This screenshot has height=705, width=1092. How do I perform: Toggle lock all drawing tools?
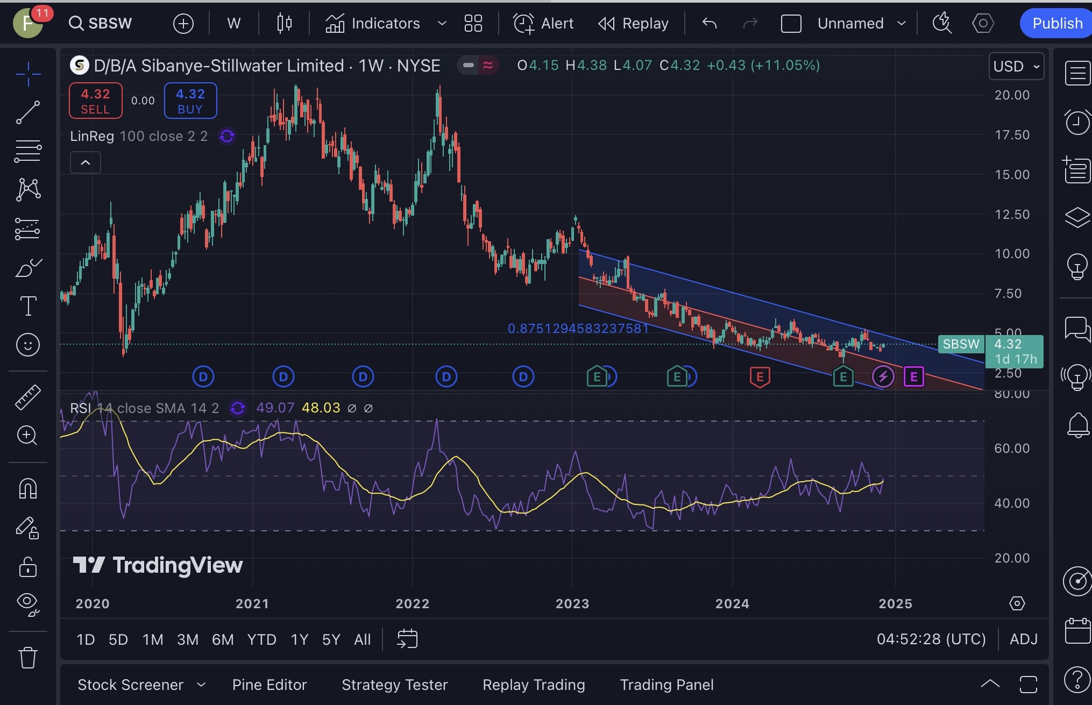point(28,566)
